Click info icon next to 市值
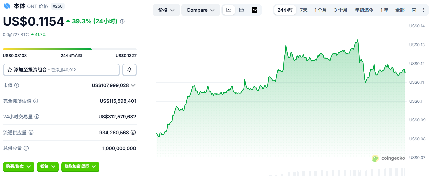Viewport: 432px width, 176px height. [x=17, y=85]
